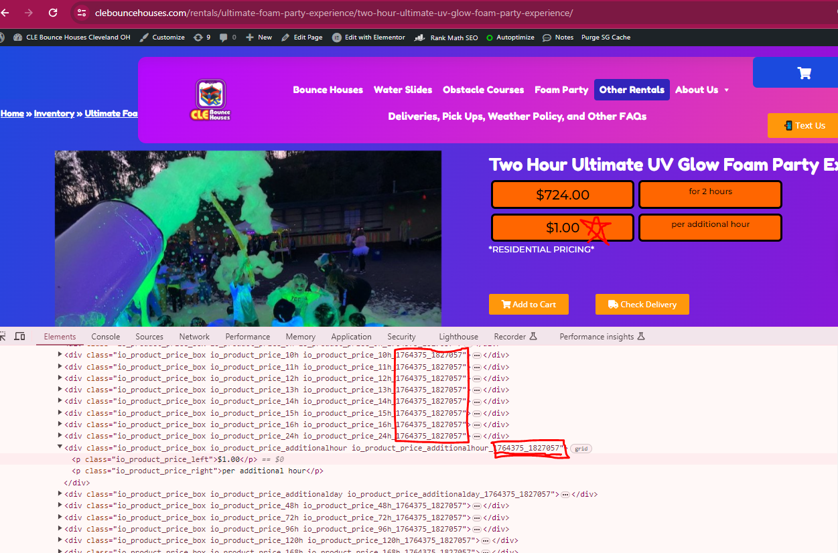838x553 pixels.
Task: Expand the io_product_price_additionalday div node
Action: 60,494
